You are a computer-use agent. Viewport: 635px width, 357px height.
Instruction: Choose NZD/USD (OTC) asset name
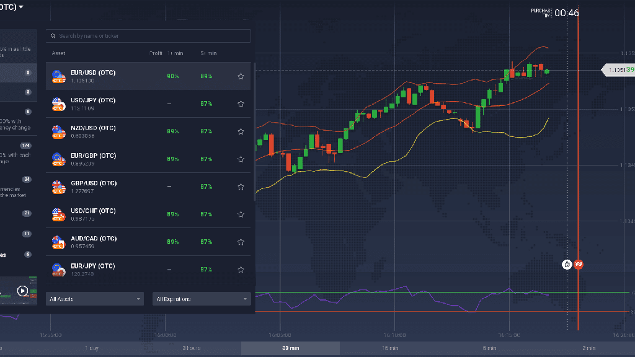pos(93,128)
